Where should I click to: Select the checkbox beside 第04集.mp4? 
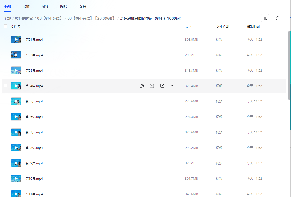point(5,85)
